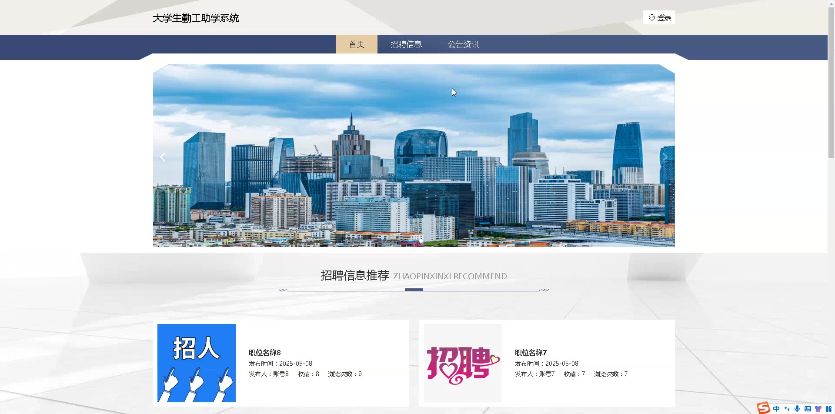The width and height of the screenshot is (835, 414).
Task: Click the voice input microphone icon
Action: [797, 409]
